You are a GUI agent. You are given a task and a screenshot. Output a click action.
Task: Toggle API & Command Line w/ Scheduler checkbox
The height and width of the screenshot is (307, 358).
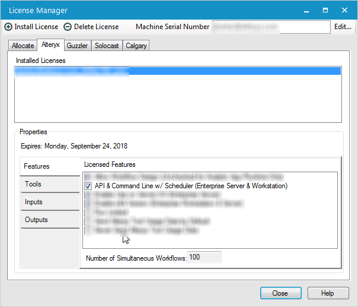(x=88, y=186)
